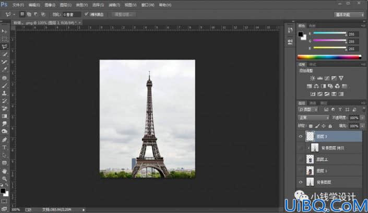The height and width of the screenshot is (213, 368).
Task: Add a Photo Filter adjustment
Action: point(330,86)
